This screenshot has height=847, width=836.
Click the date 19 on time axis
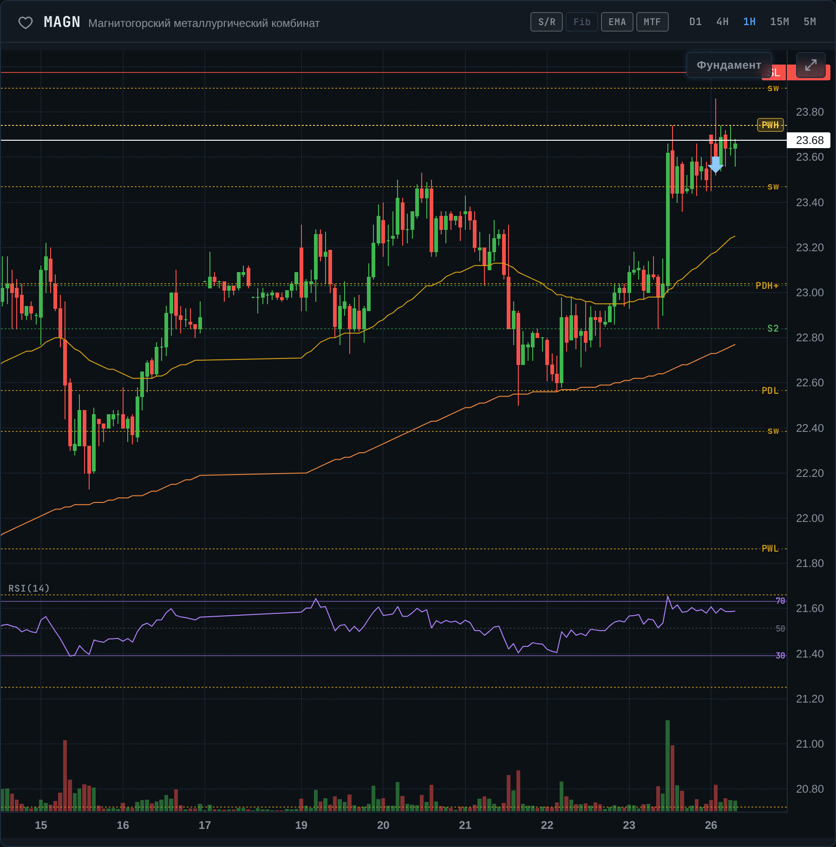tap(301, 825)
